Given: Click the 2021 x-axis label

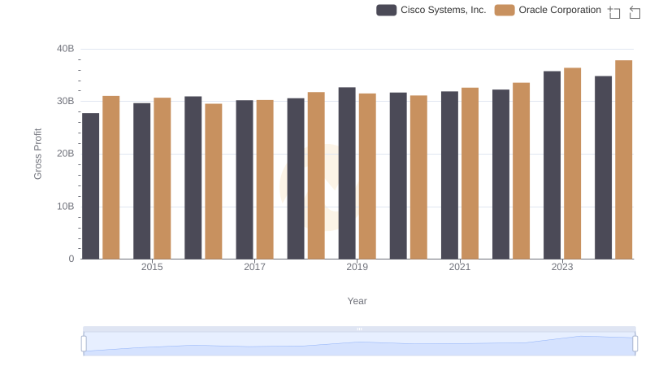Looking at the screenshot, I should (x=460, y=267).
